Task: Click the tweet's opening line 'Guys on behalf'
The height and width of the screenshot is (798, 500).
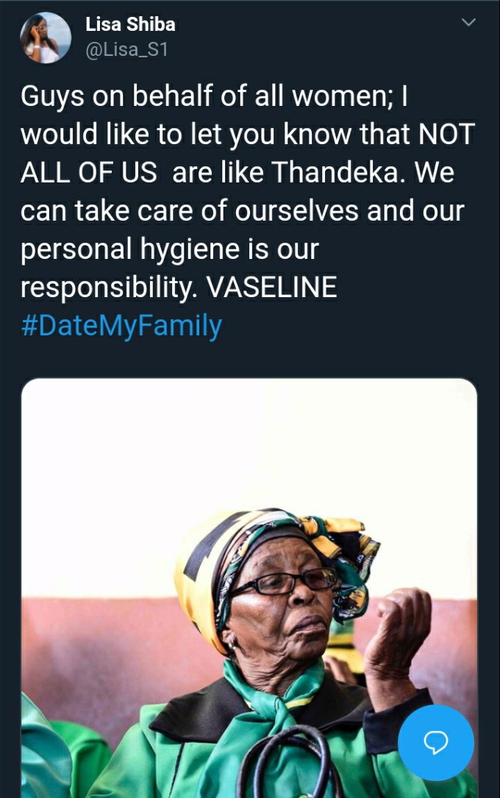Action: tap(118, 96)
